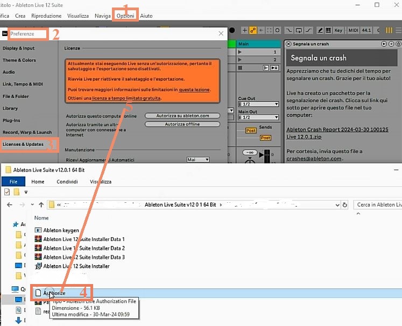
Task: Toggle the automation arm icon
Action: pyautogui.click(x=252, y=30)
